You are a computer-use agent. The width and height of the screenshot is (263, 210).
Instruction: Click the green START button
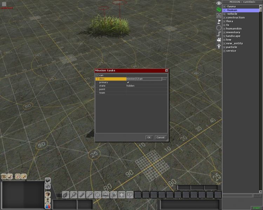256,208
